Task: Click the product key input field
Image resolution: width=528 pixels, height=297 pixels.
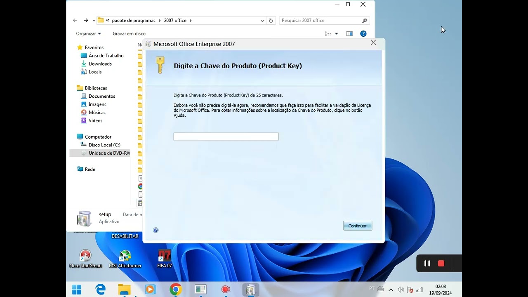Action: (226, 137)
